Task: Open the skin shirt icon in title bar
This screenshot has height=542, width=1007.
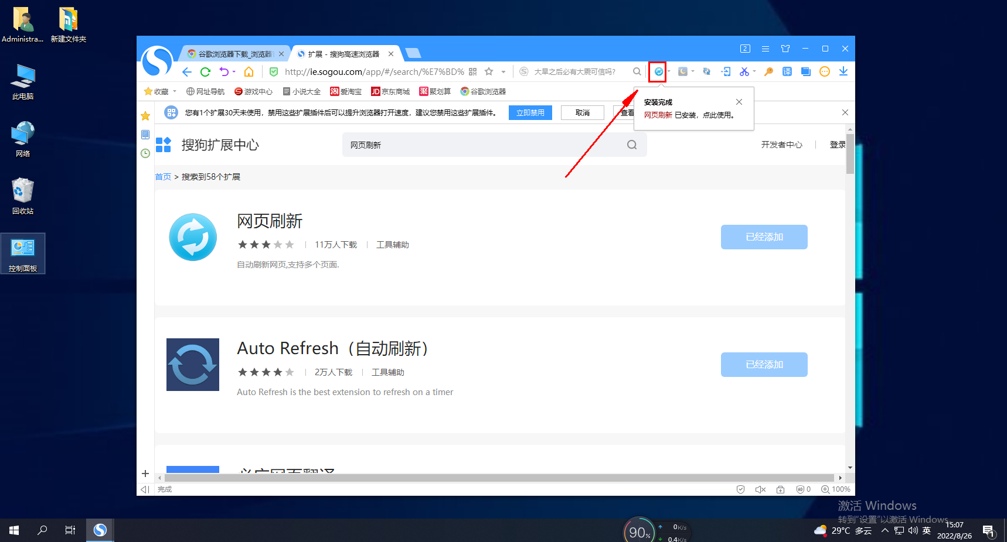Action: (785, 49)
